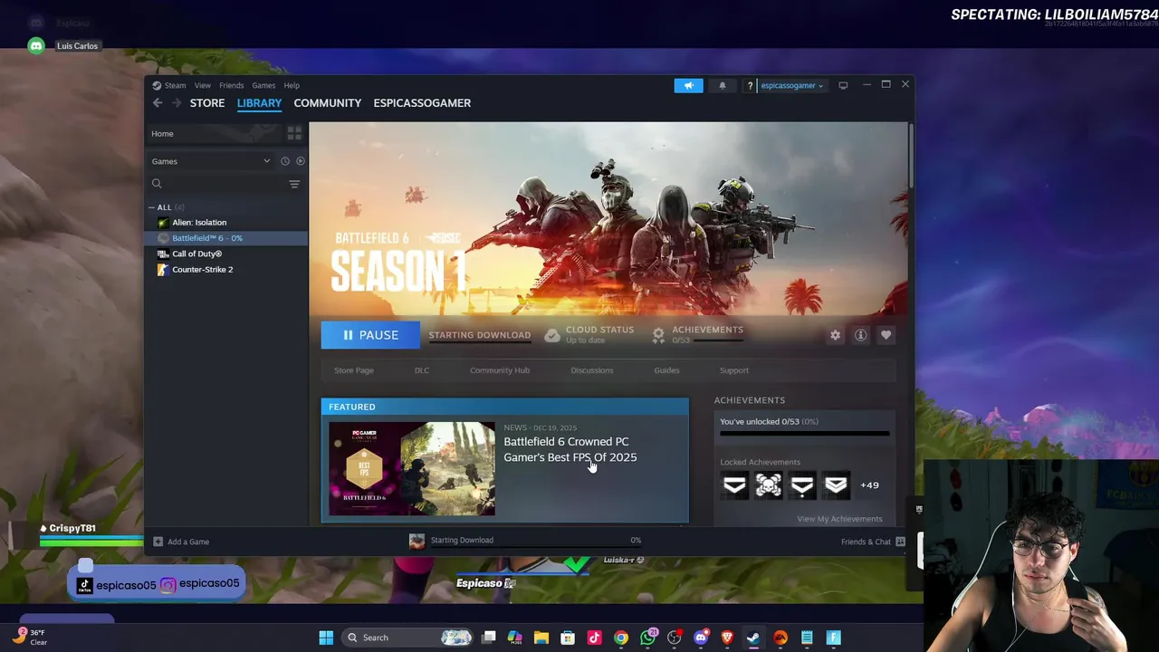Open File Explorer from the taskbar
The image size is (1159, 652).
click(x=541, y=638)
